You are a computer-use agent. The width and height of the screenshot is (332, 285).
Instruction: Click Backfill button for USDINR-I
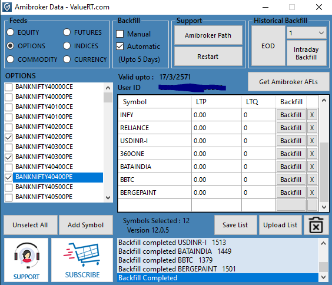pos(291,141)
